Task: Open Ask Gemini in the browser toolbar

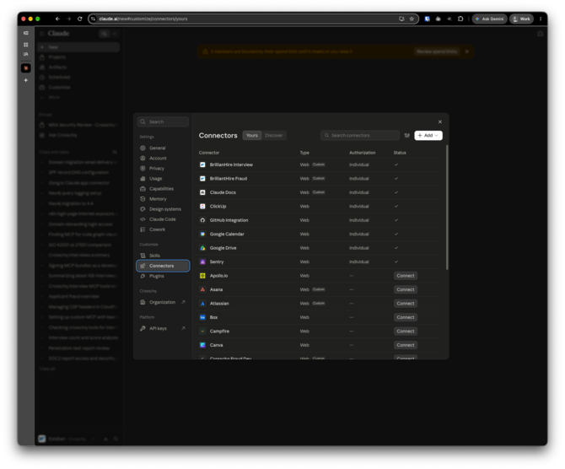Action: [490, 19]
